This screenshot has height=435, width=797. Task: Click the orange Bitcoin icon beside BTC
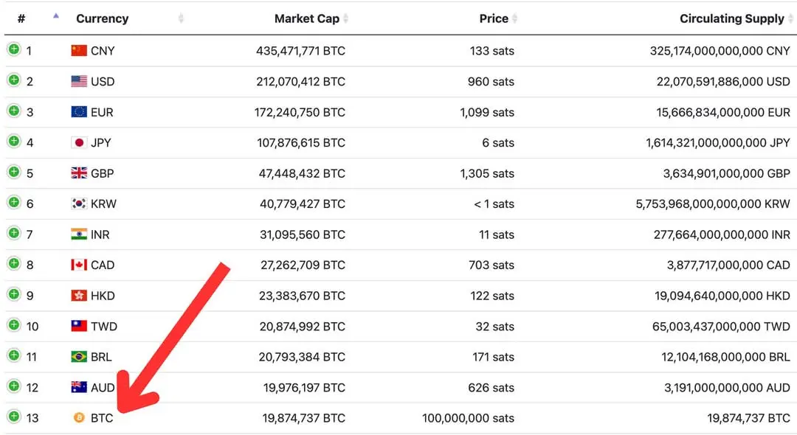tap(79, 418)
